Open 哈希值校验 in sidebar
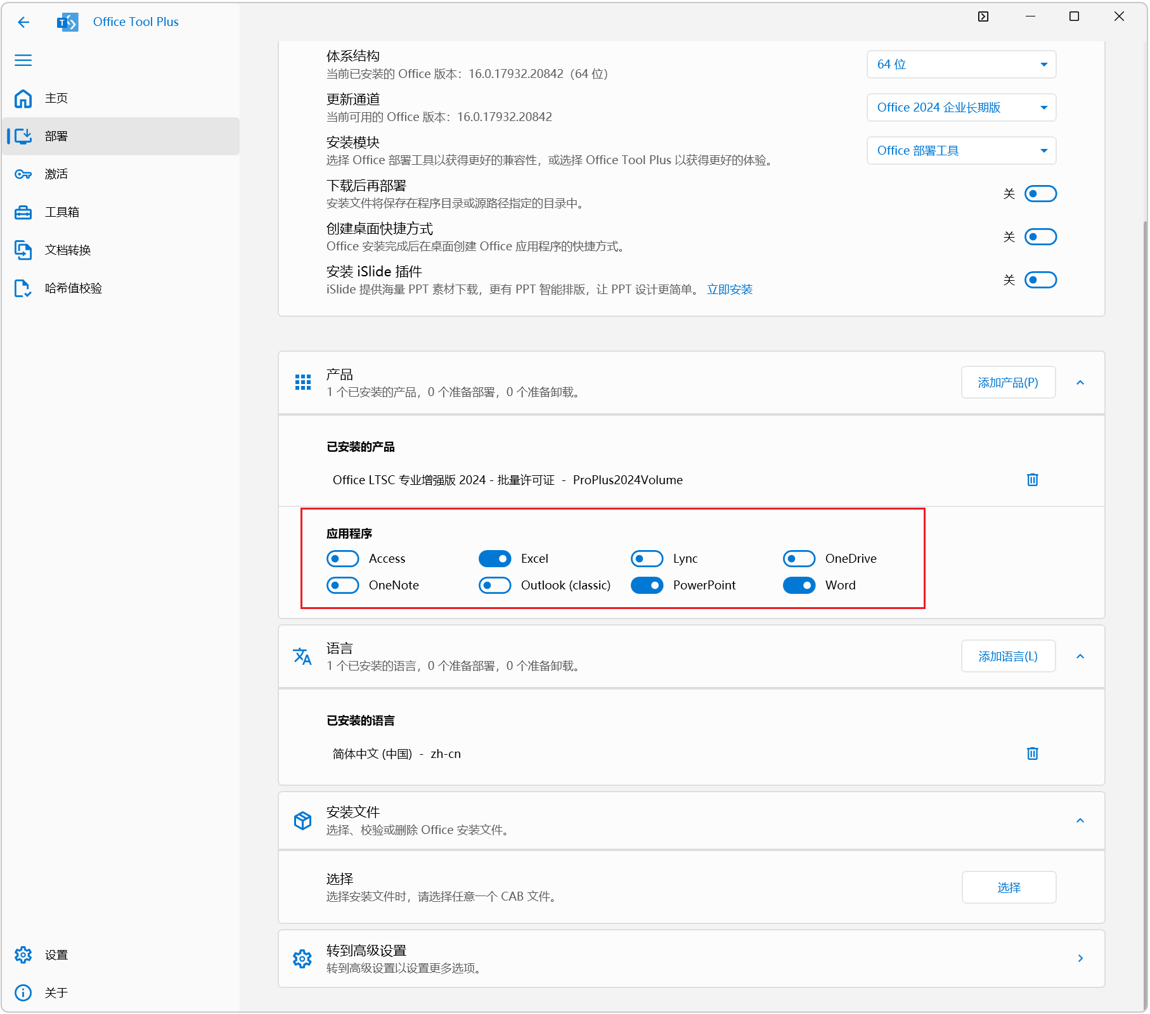The width and height of the screenshot is (1150, 1014). pos(120,288)
